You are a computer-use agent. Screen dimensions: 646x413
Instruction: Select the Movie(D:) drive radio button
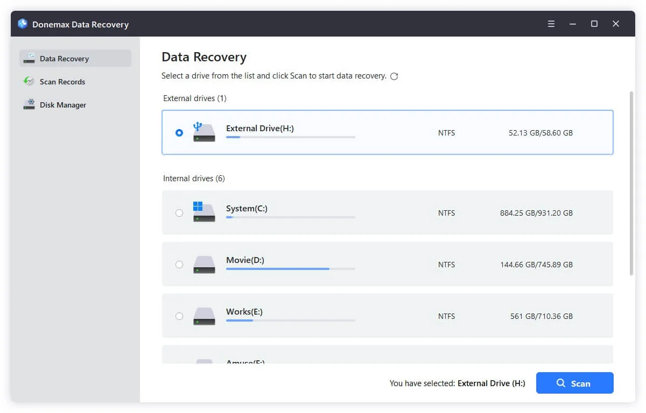[x=179, y=264]
